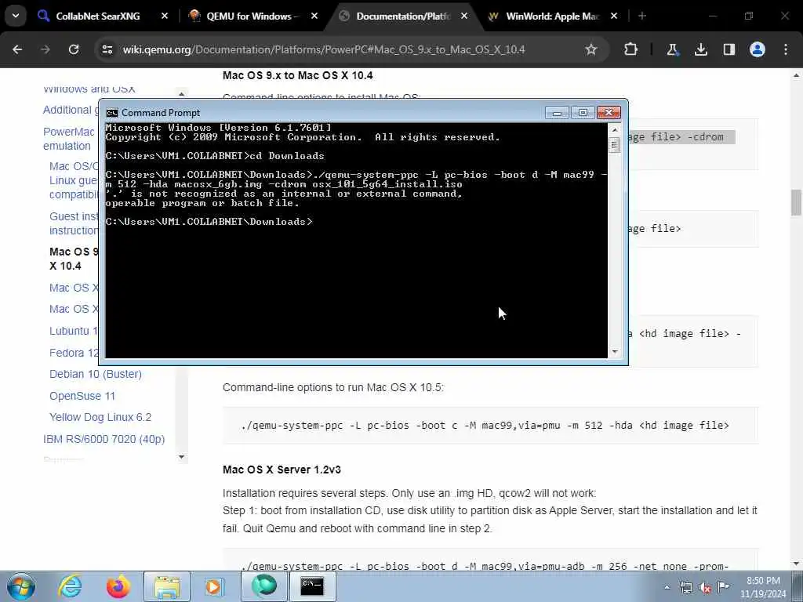
Task: Click the Mac OS 9.x to Mac OS X 10.4 heading
Action: 297,75
